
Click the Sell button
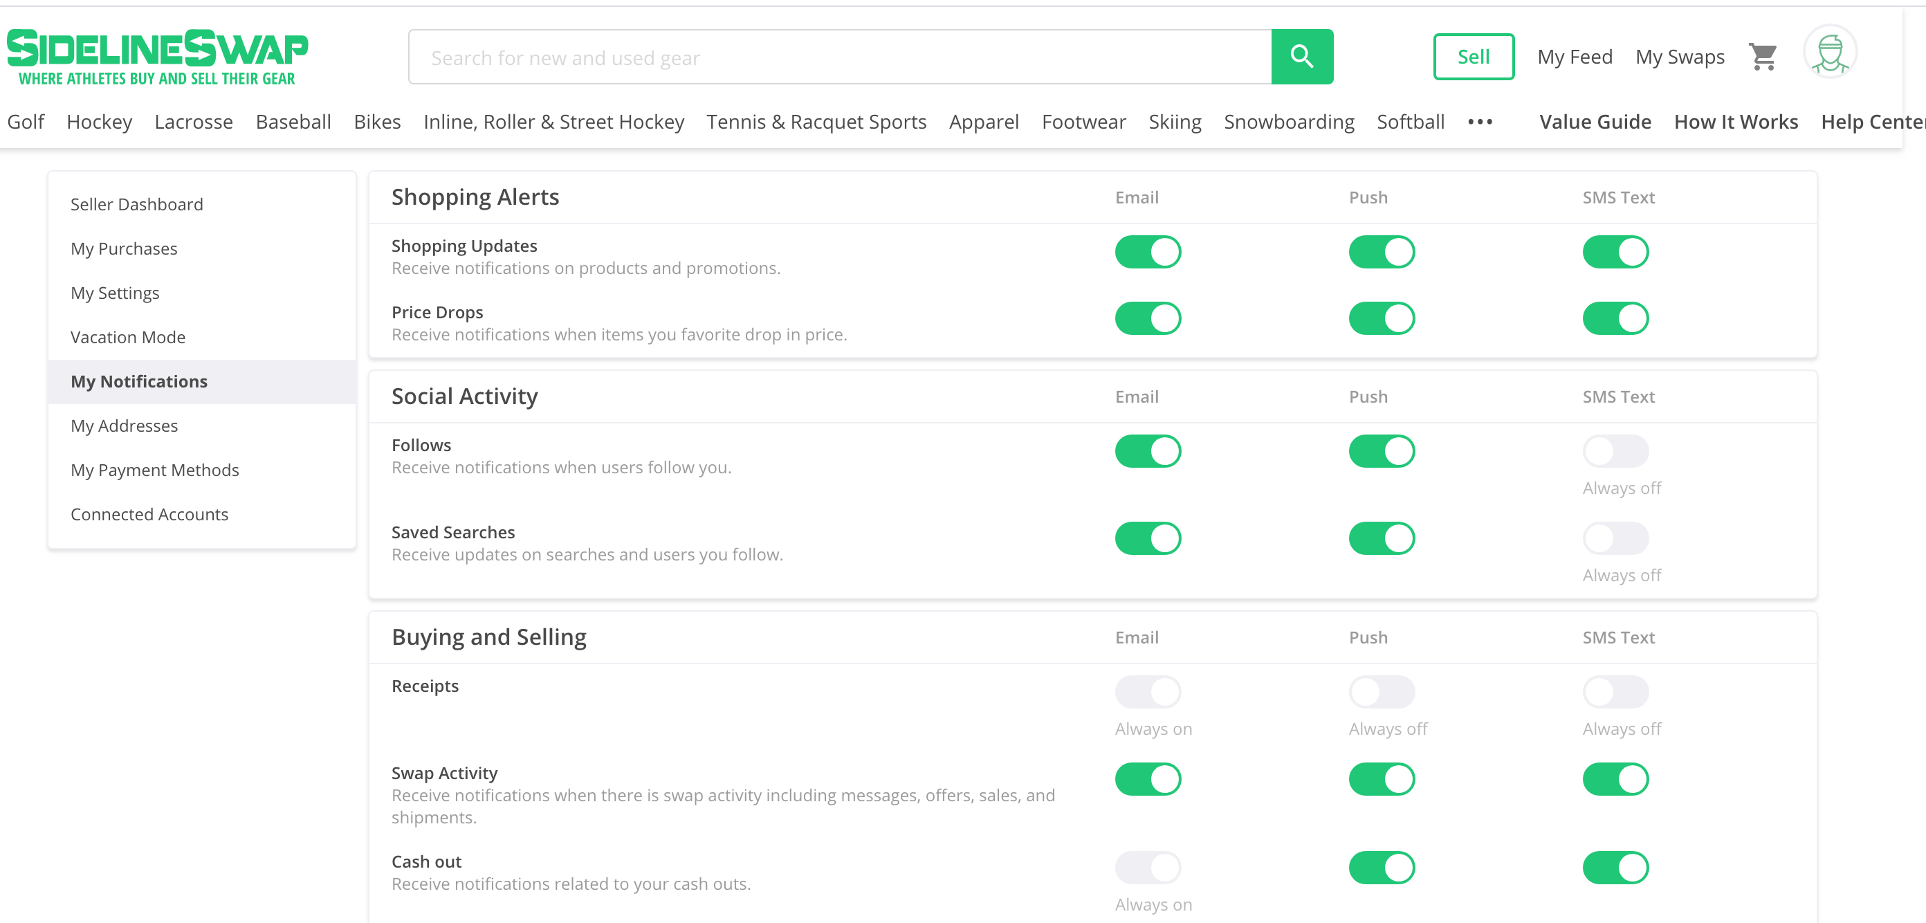point(1473,57)
